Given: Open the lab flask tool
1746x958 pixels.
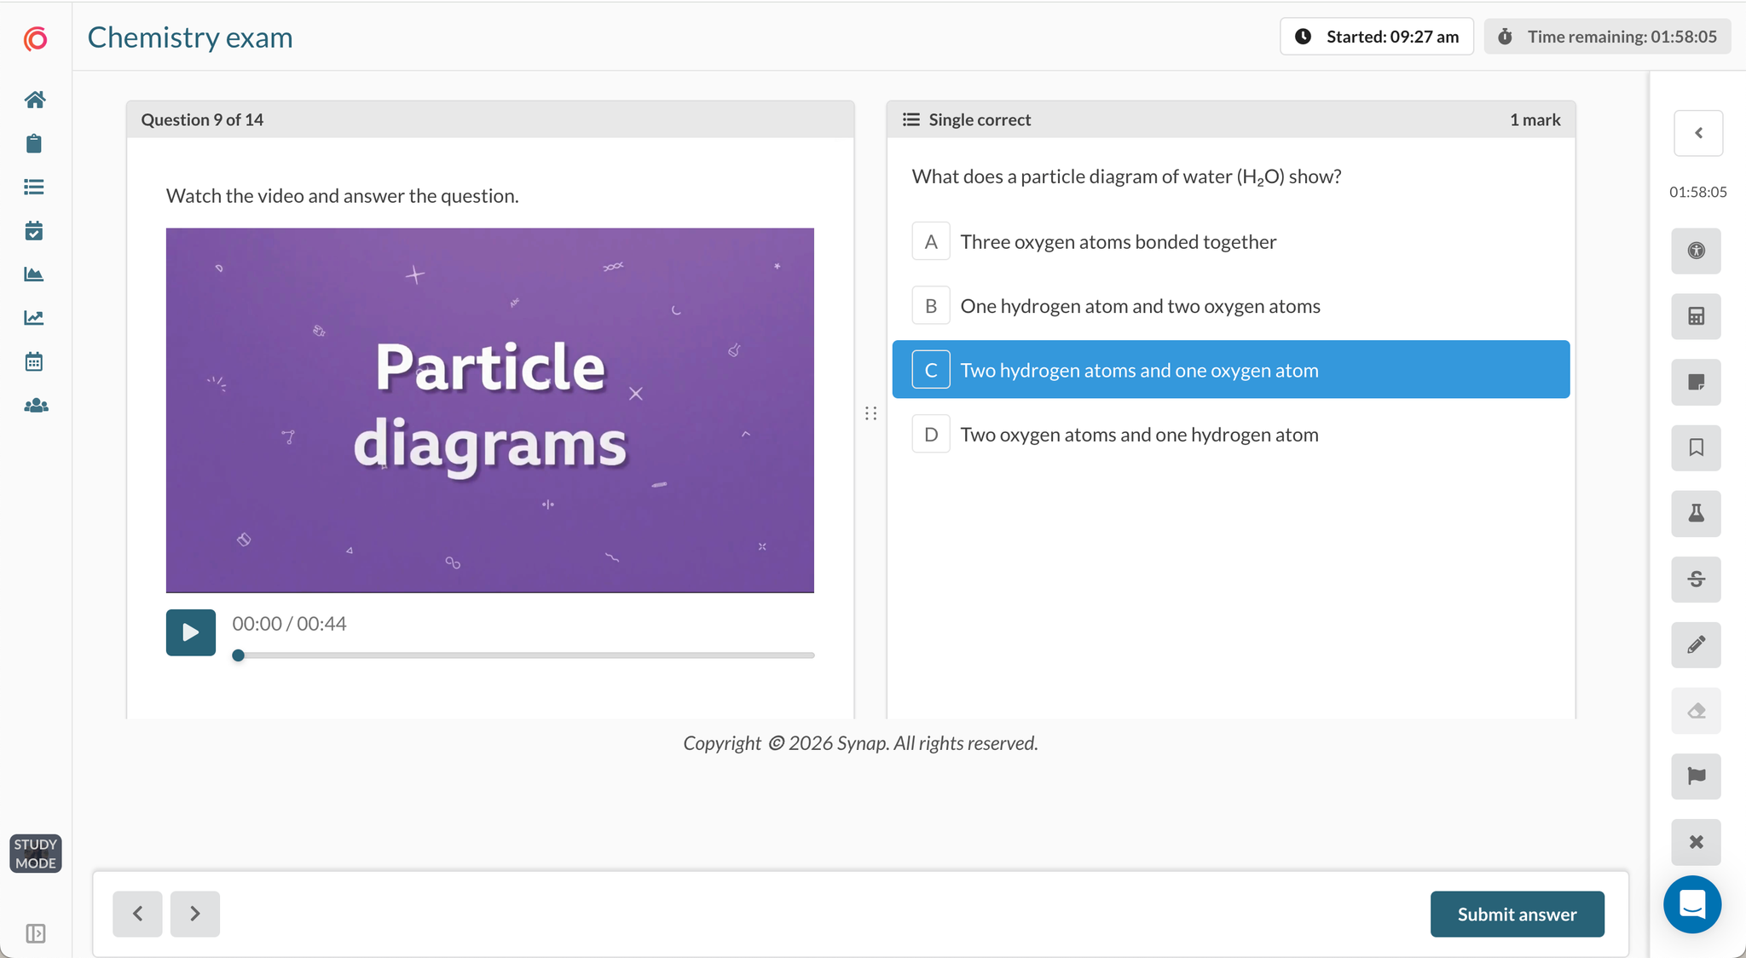Looking at the screenshot, I should coord(1696,513).
